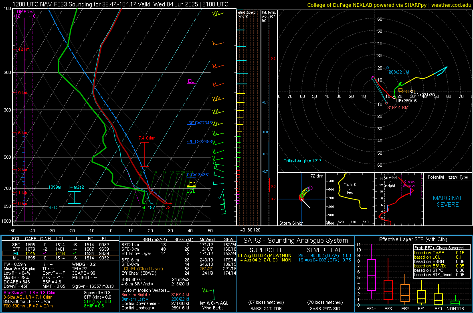Click the 6 km height marker

point(22,133)
